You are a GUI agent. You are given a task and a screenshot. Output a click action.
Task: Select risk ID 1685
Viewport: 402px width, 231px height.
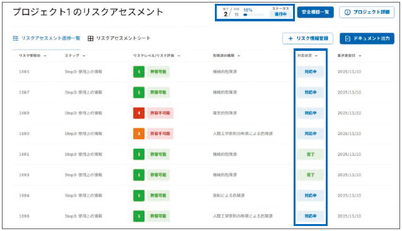pyautogui.click(x=24, y=72)
